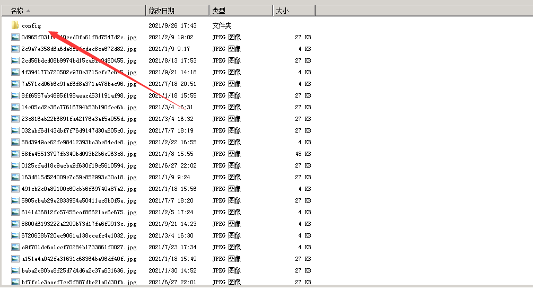Click the date 2021/3/4 16:31
The height and width of the screenshot is (298, 533).
click(171, 107)
